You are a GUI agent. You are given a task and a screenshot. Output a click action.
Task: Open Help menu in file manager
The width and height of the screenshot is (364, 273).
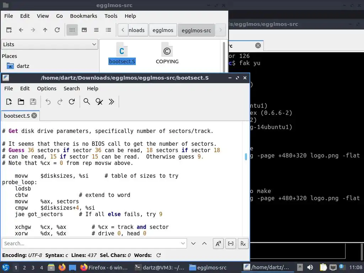[x=130, y=16]
